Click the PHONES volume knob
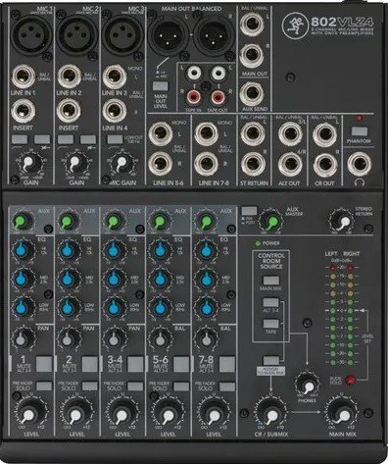 coord(307,386)
